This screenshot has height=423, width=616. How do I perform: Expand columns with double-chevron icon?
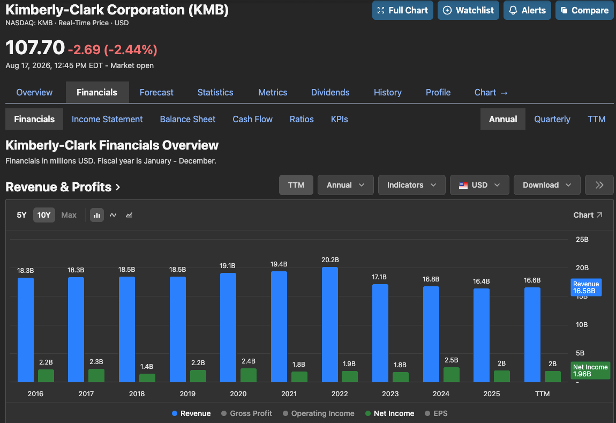click(x=599, y=185)
